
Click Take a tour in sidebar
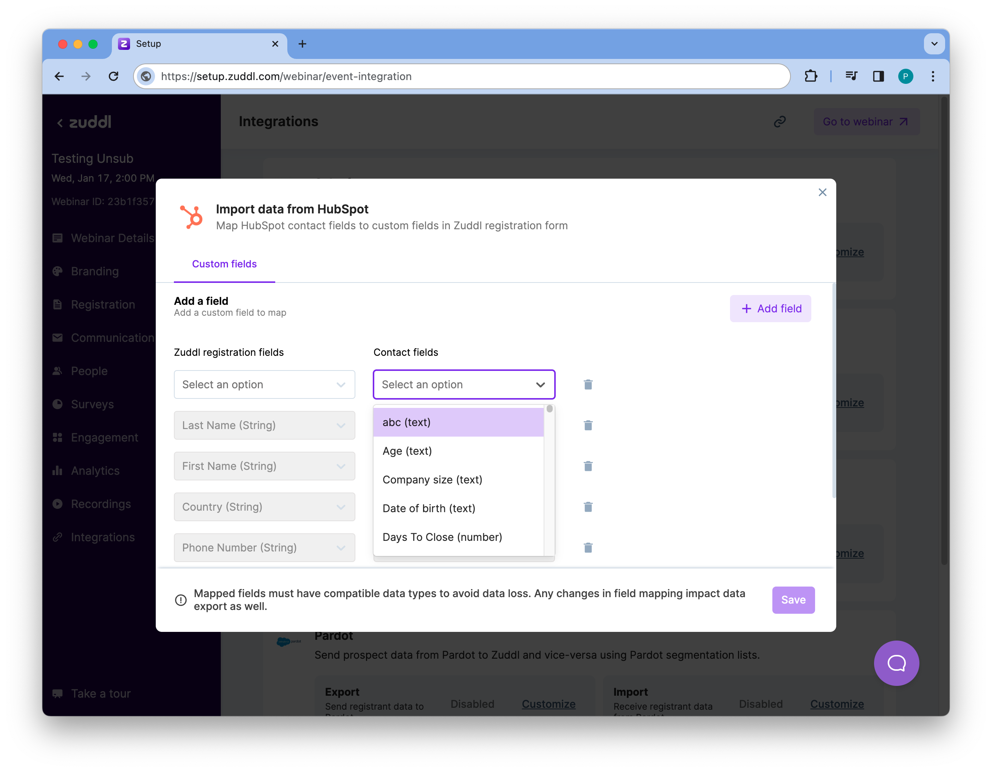(92, 693)
